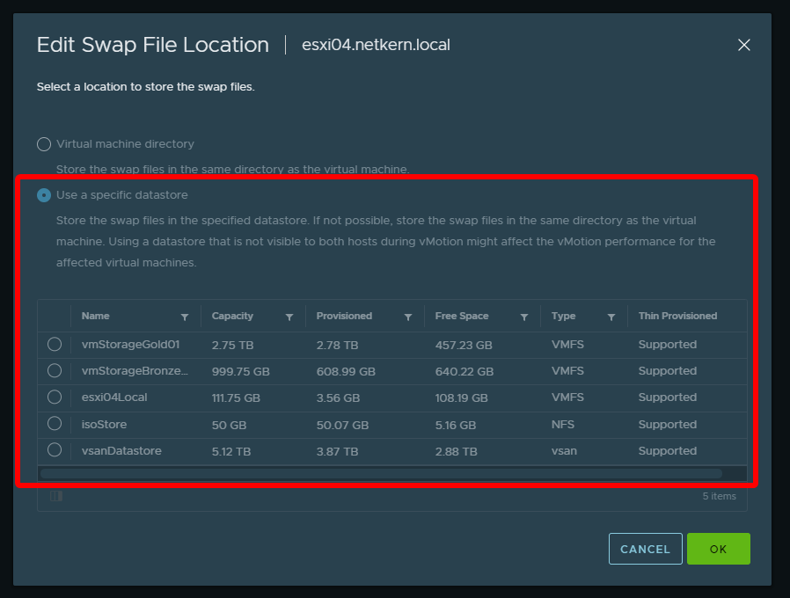The image size is (790, 598).
Task: Click the vmStorageGold01 name cell
Action: click(130, 345)
